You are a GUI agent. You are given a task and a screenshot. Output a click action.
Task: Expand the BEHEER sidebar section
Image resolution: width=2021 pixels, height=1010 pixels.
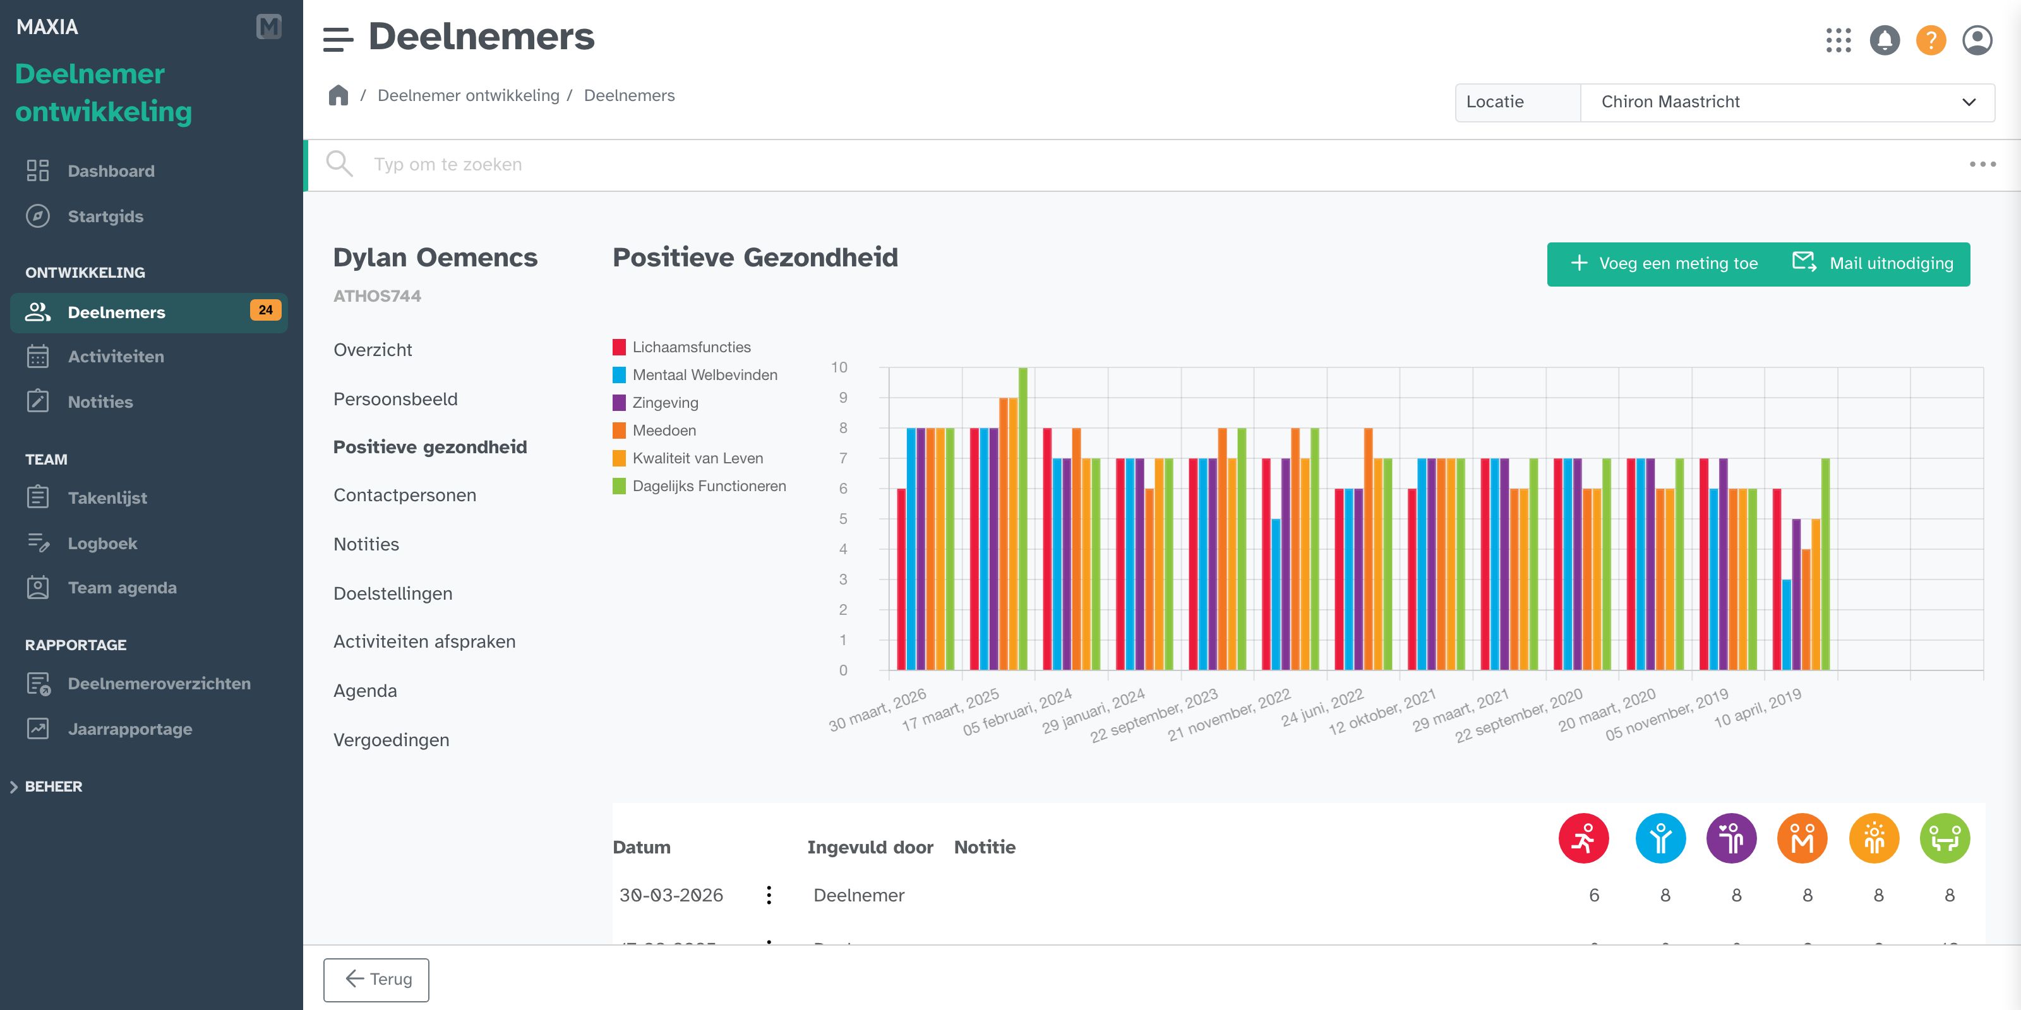45,787
